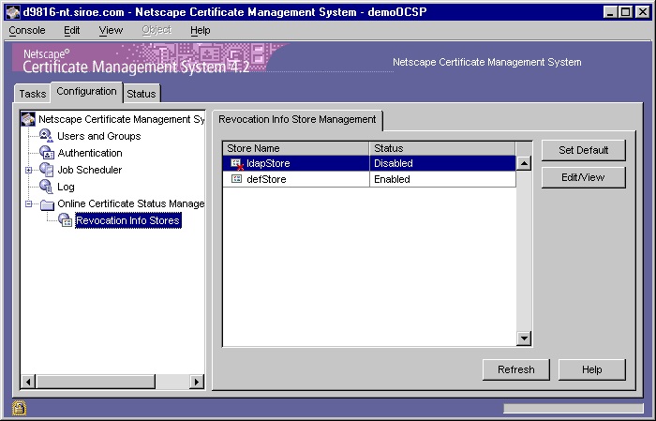Click the Enabled status cell
656x421 pixels.
[442, 179]
